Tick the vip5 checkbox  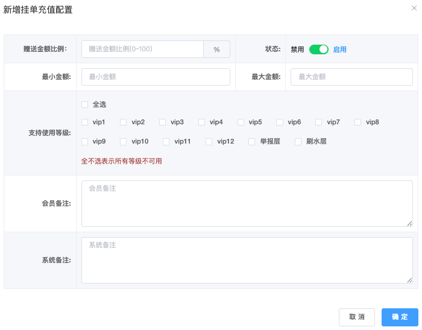tap(241, 122)
